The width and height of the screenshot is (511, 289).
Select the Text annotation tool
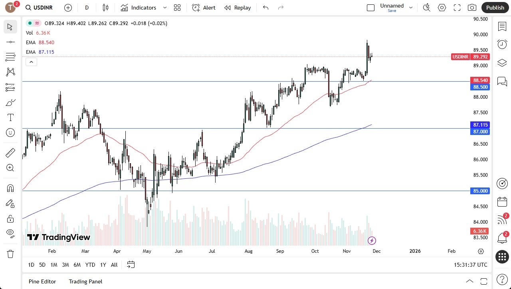pos(10,117)
